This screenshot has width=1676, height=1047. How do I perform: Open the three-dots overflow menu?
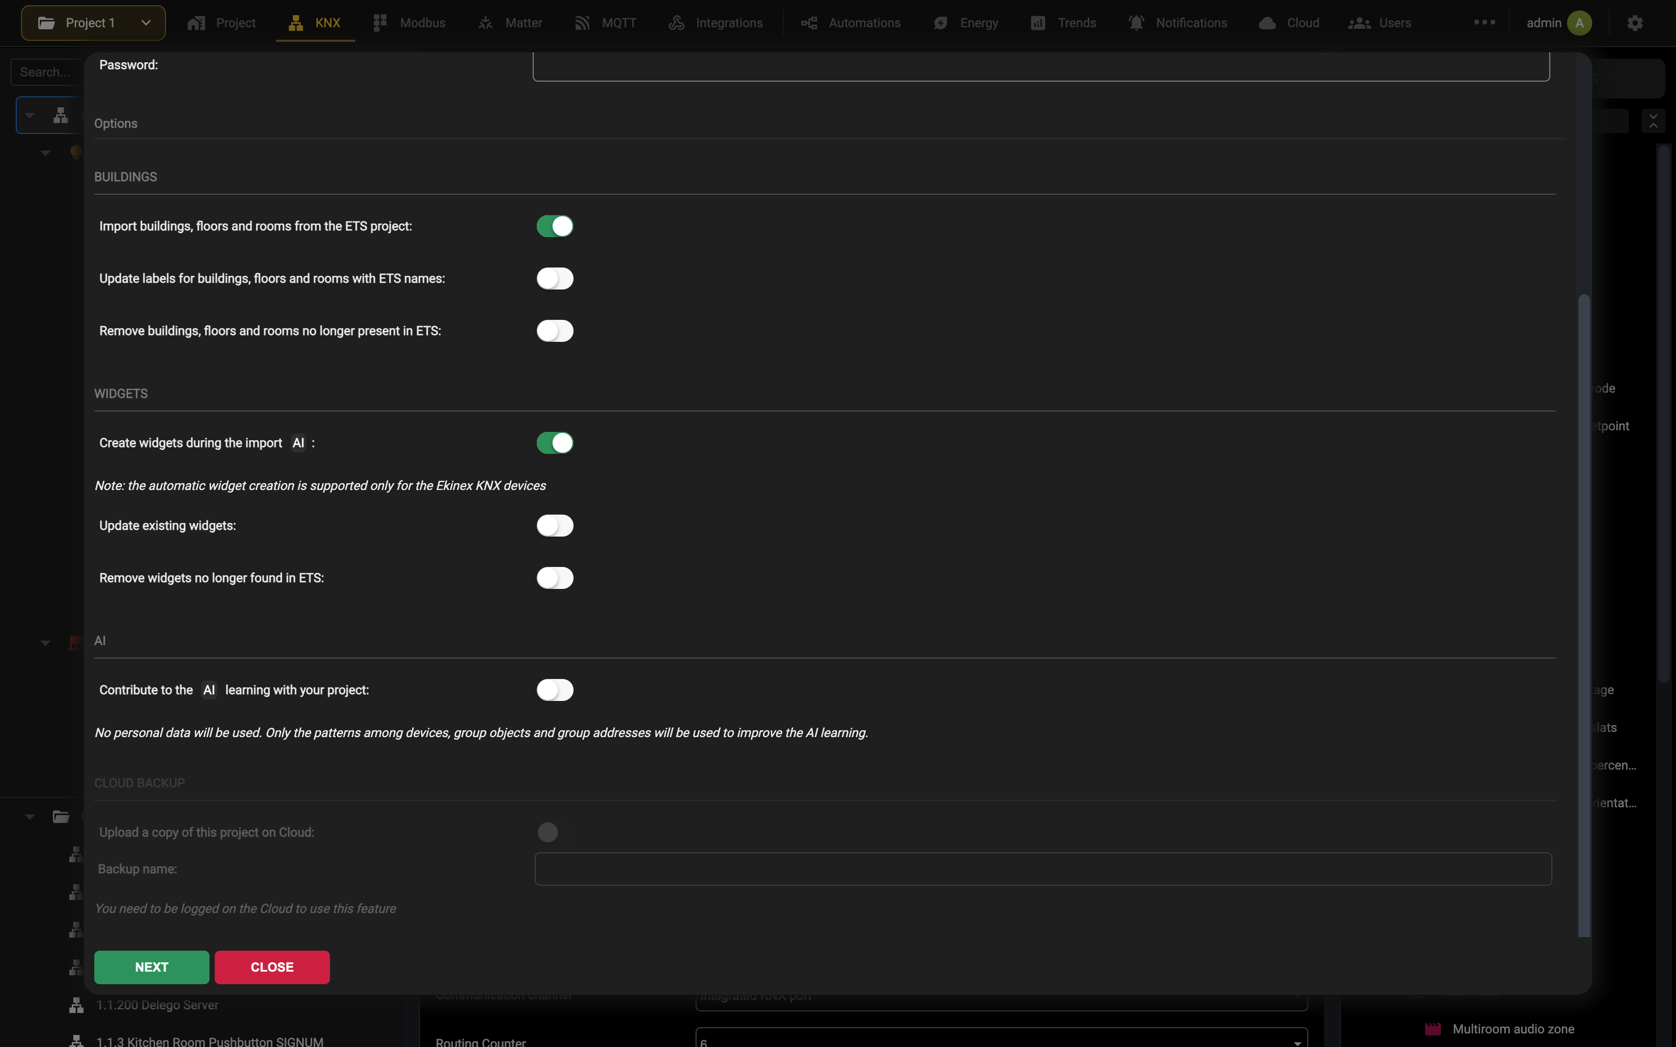click(x=1485, y=22)
